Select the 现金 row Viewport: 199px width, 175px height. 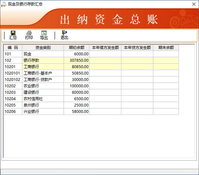coord(43,54)
